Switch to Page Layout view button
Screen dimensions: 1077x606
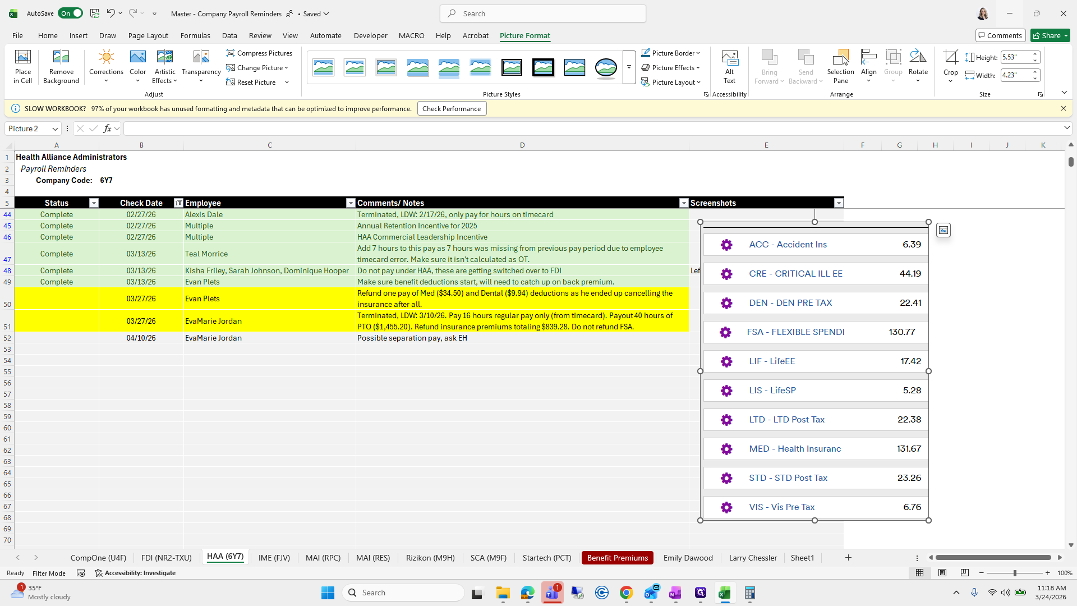tap(942, 573)
